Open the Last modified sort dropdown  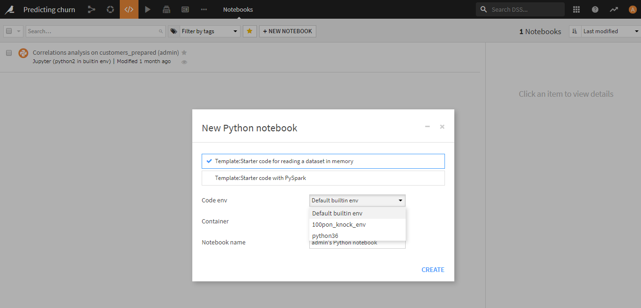point(611,31)
